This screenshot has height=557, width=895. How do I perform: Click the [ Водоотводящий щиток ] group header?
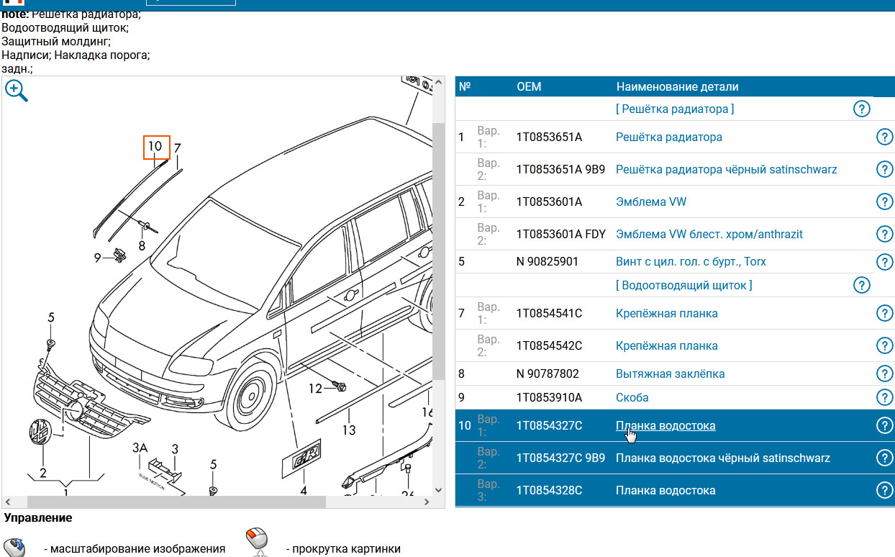click(684, 285)
